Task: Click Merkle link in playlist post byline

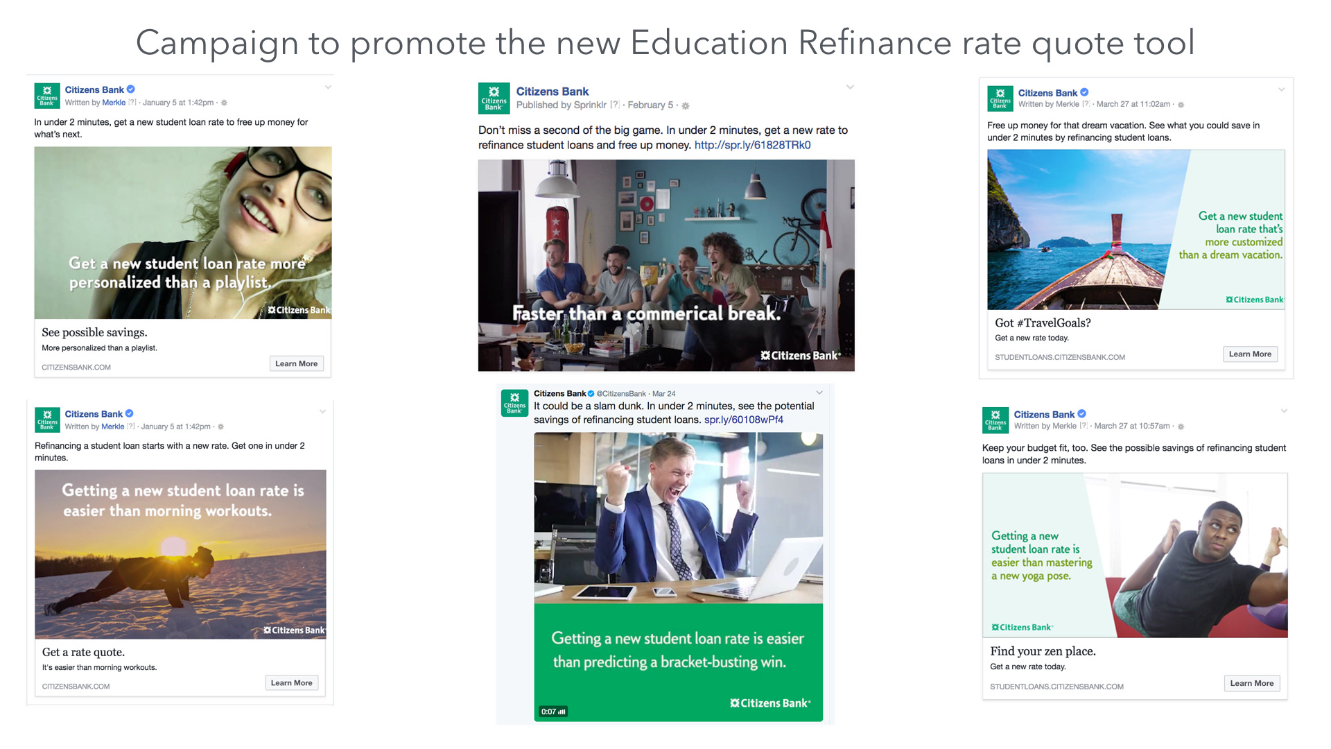Action: pyautogui.click(x=114, y=103)
